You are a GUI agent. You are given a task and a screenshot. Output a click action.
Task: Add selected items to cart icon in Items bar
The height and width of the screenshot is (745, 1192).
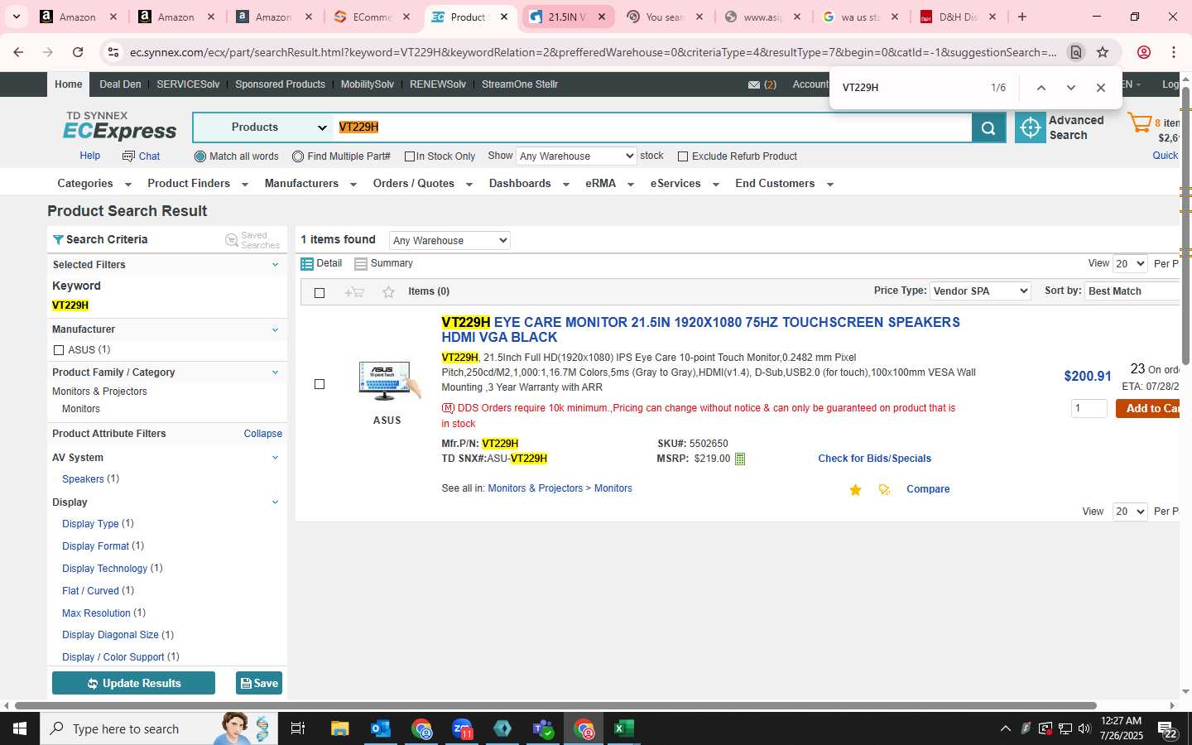(x=354, y=291)
